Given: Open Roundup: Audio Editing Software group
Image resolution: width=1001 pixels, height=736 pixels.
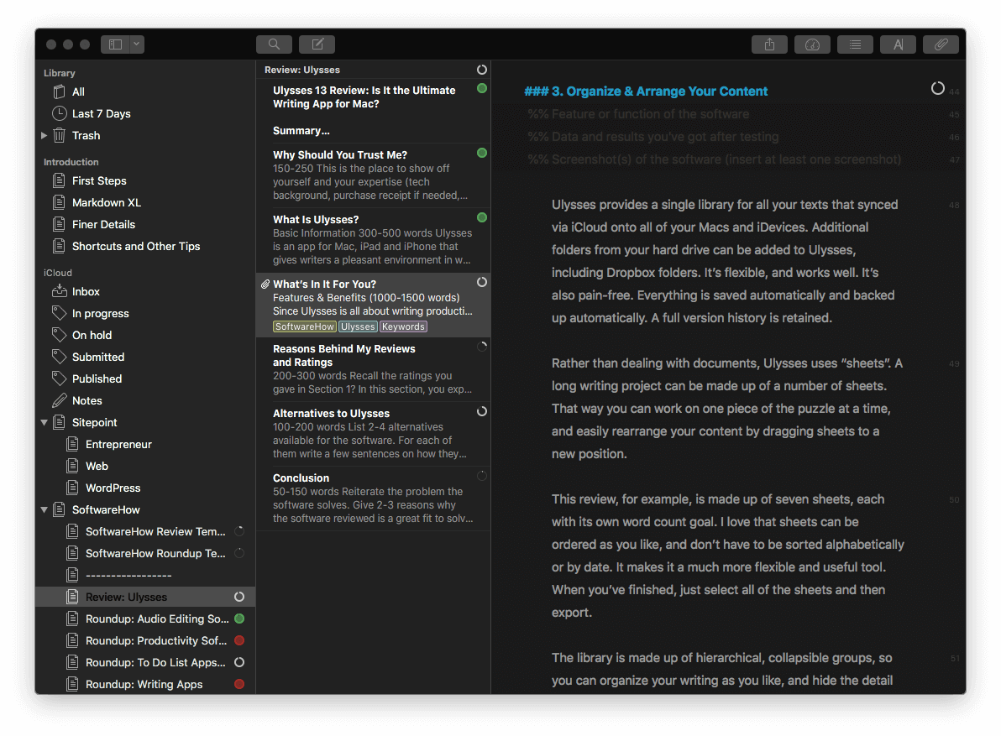Looking at the screenshot, I should [x=145, y=619].
